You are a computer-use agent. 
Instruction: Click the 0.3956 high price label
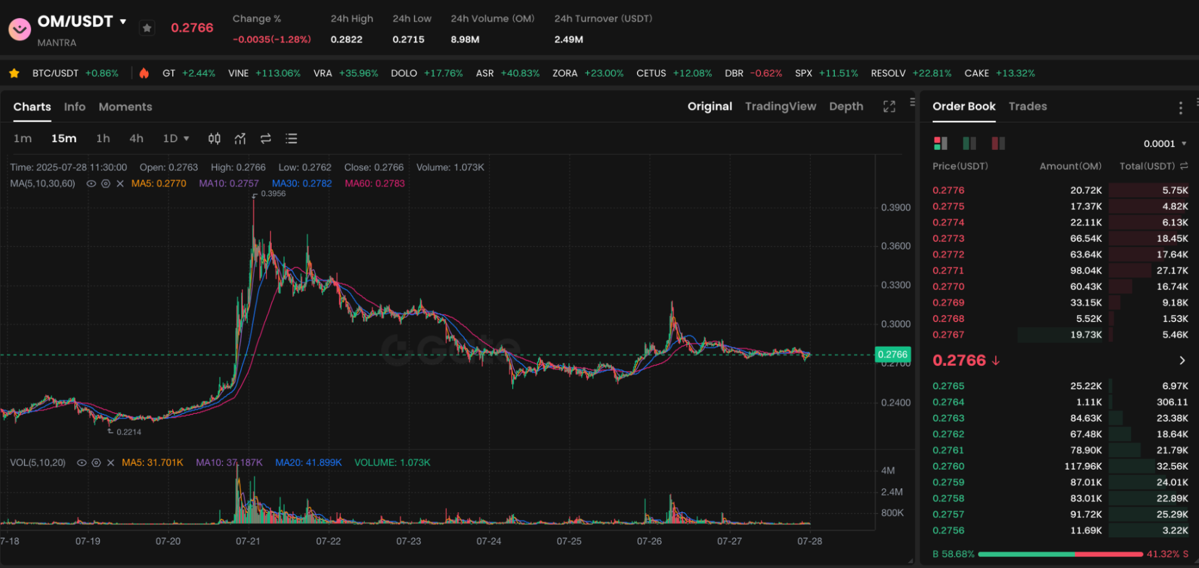click(273, 194)
